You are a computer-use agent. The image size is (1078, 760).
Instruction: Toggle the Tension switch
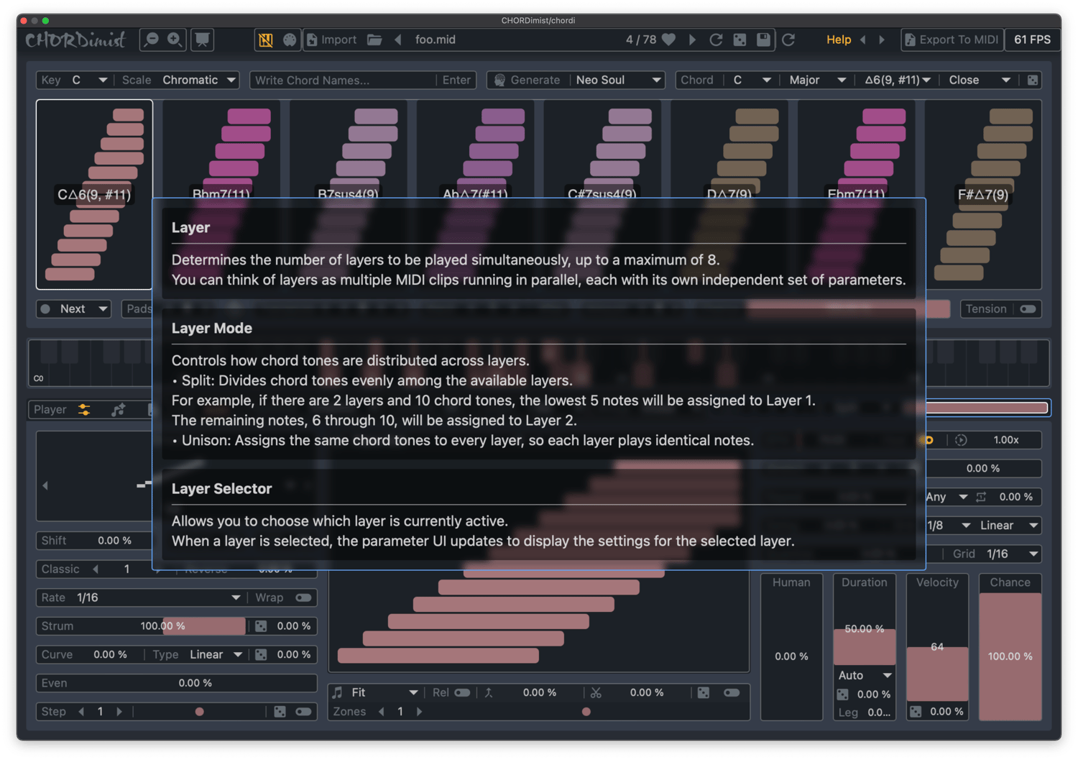pos(1028,308)
